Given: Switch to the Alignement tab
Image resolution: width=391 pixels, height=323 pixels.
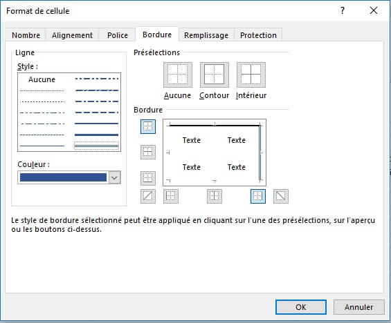Looking at the screenshot, I should [72, 35].
